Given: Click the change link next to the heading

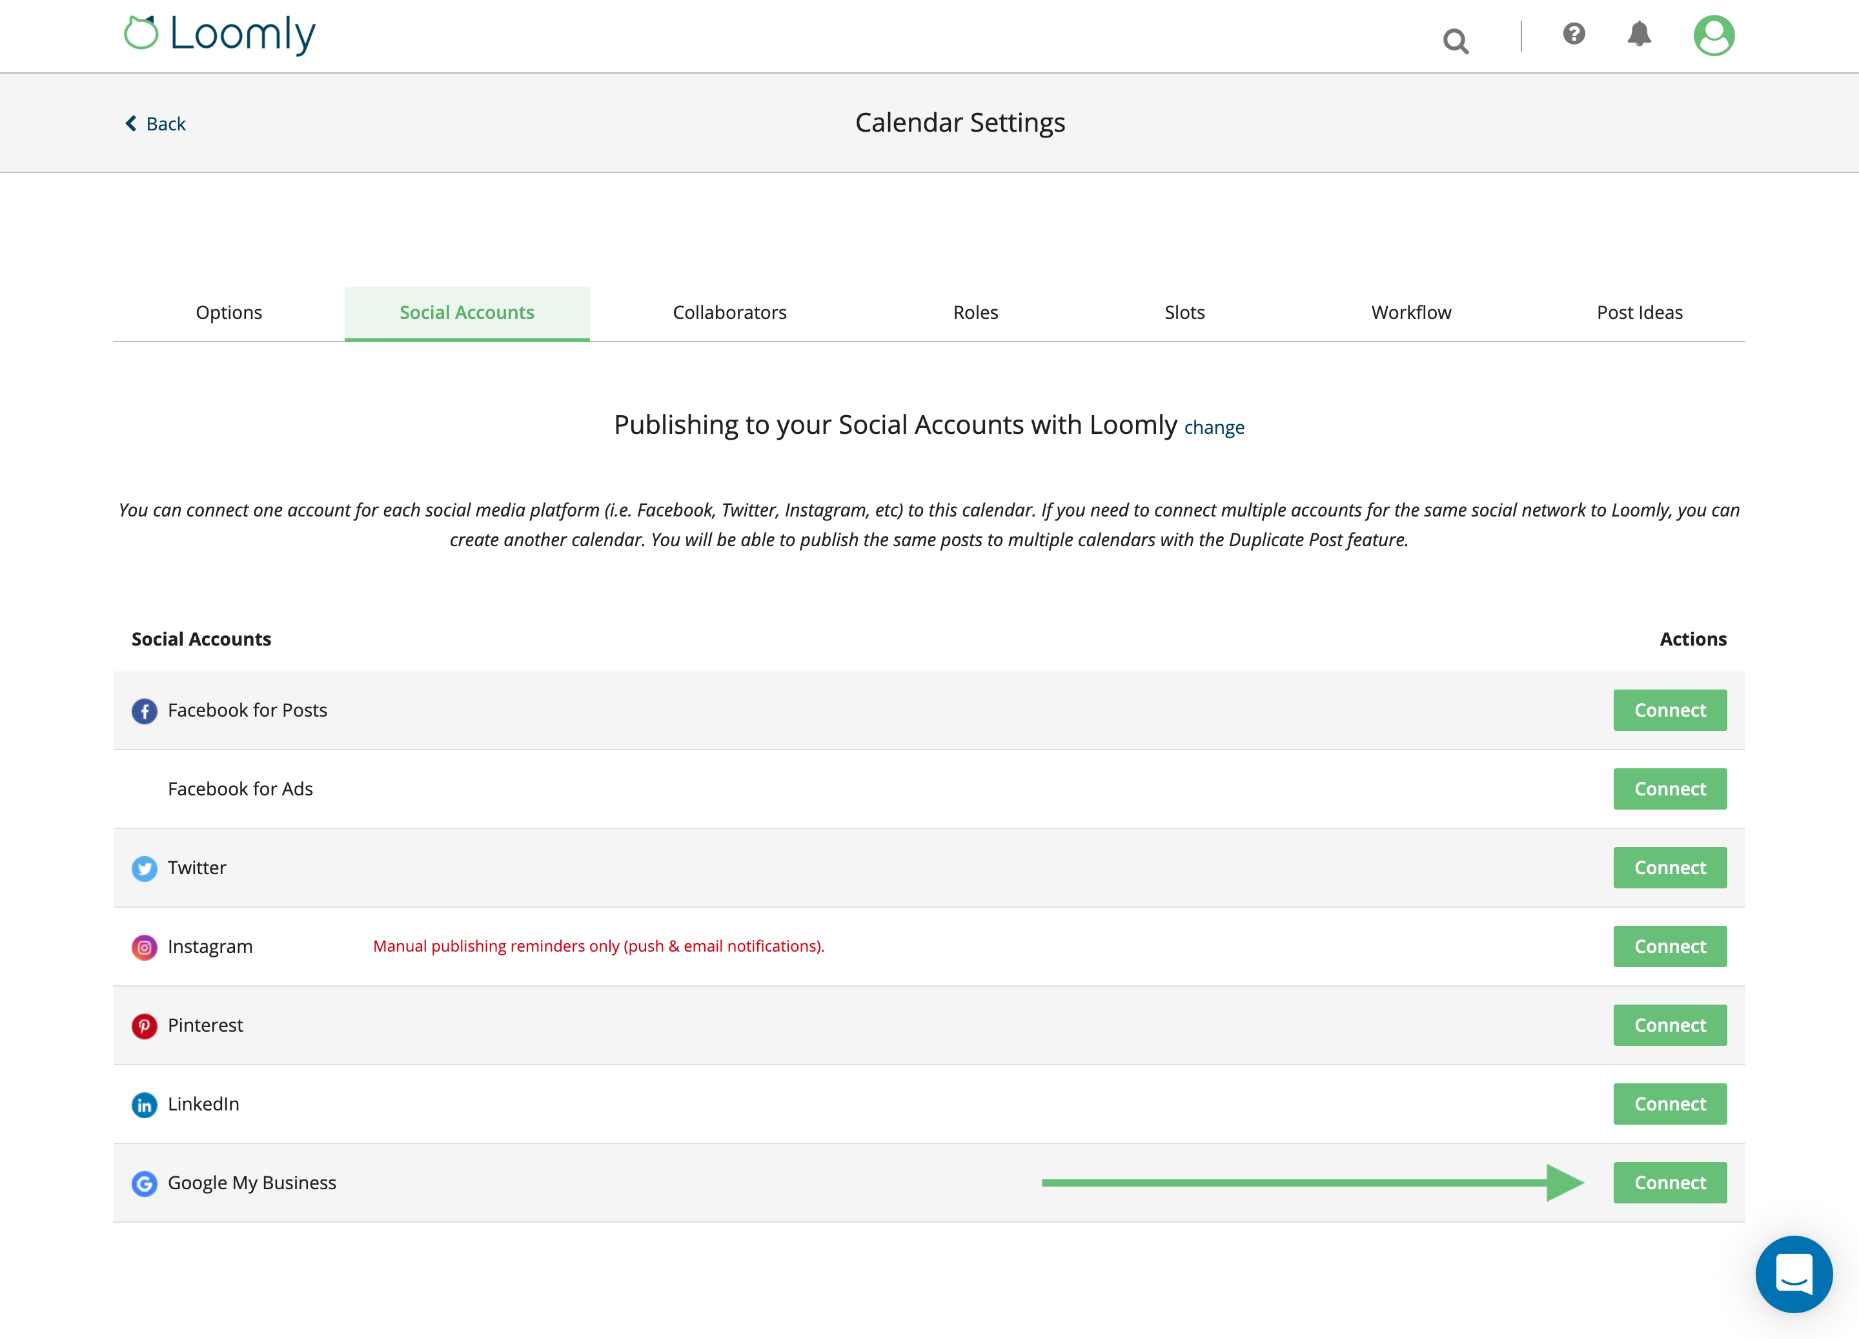Looking at the screenshot, I should pyautogui.click(x=1215, y=427).
